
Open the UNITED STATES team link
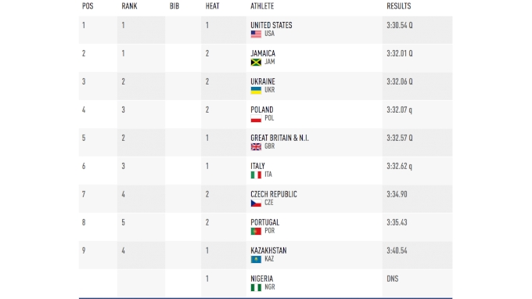tap(271, 25)
